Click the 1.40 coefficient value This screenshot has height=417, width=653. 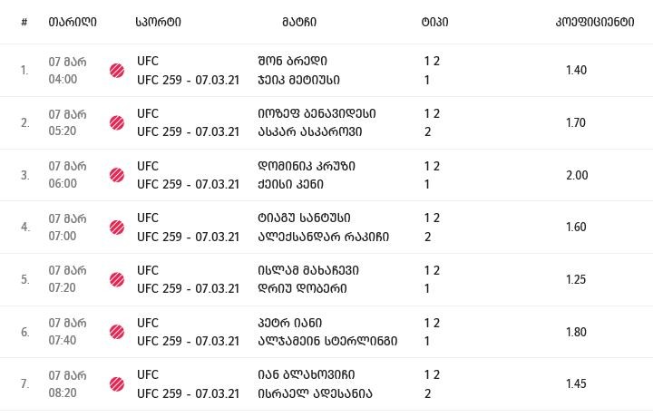[x=576, y=70]
